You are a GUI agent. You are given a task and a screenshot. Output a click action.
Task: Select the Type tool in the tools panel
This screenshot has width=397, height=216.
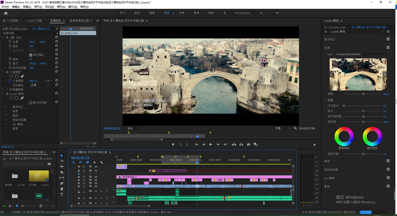point(62,194)
